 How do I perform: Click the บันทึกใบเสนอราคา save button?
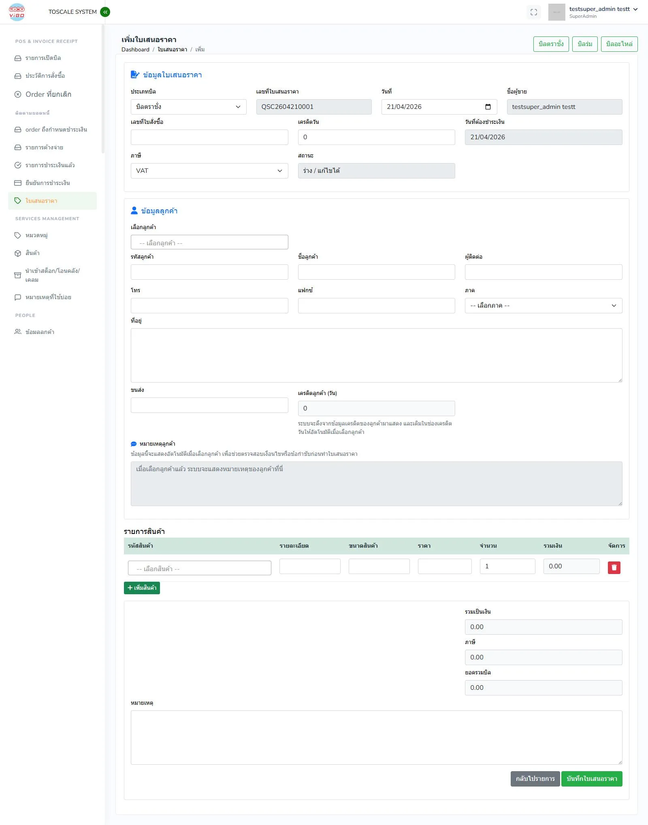[x=591, y=779]
